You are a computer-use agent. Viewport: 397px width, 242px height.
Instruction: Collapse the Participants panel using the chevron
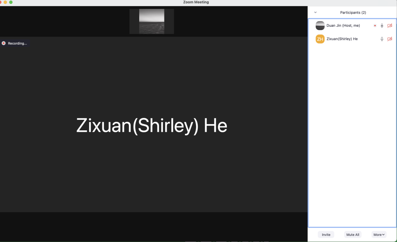pos(315,12)
